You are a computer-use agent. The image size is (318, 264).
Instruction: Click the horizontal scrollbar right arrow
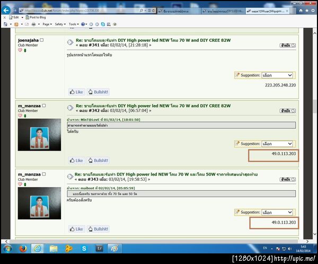307,242
